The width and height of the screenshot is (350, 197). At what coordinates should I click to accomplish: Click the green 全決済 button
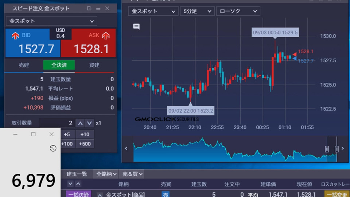point(59,65)
